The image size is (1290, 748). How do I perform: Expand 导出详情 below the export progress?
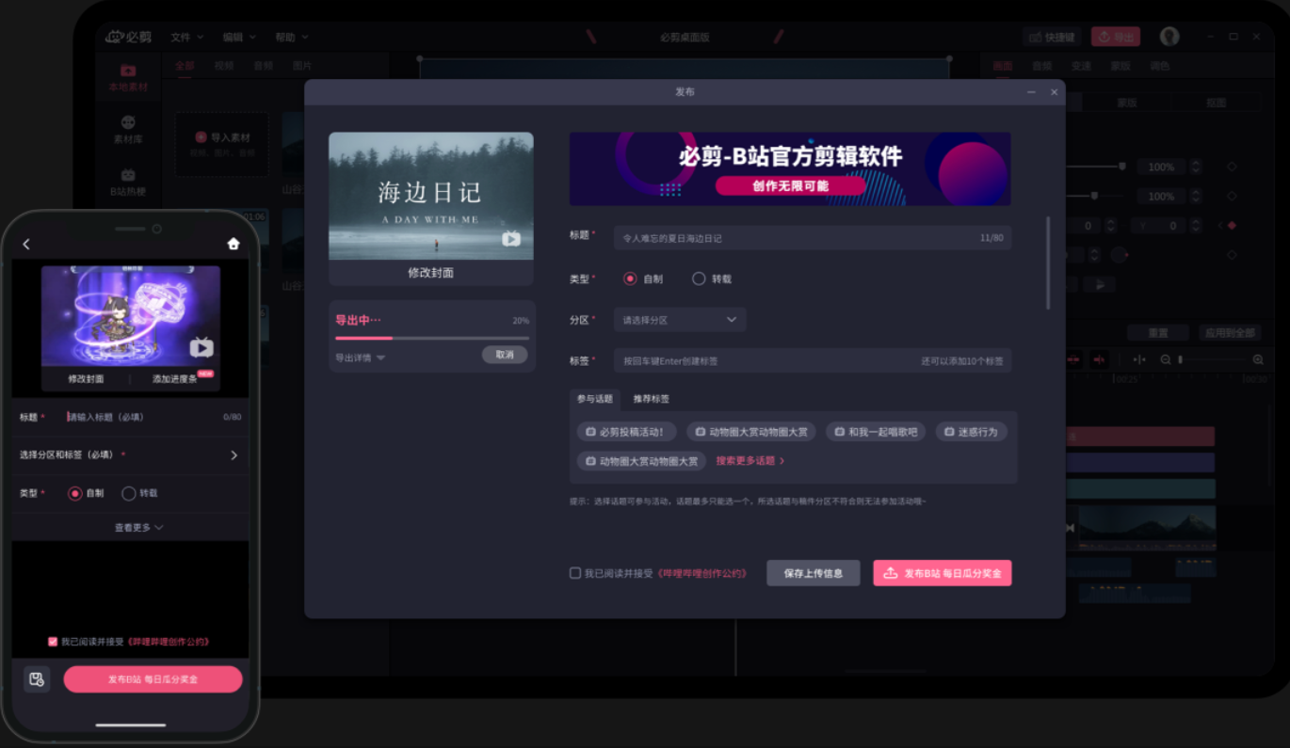click(361, 356)
